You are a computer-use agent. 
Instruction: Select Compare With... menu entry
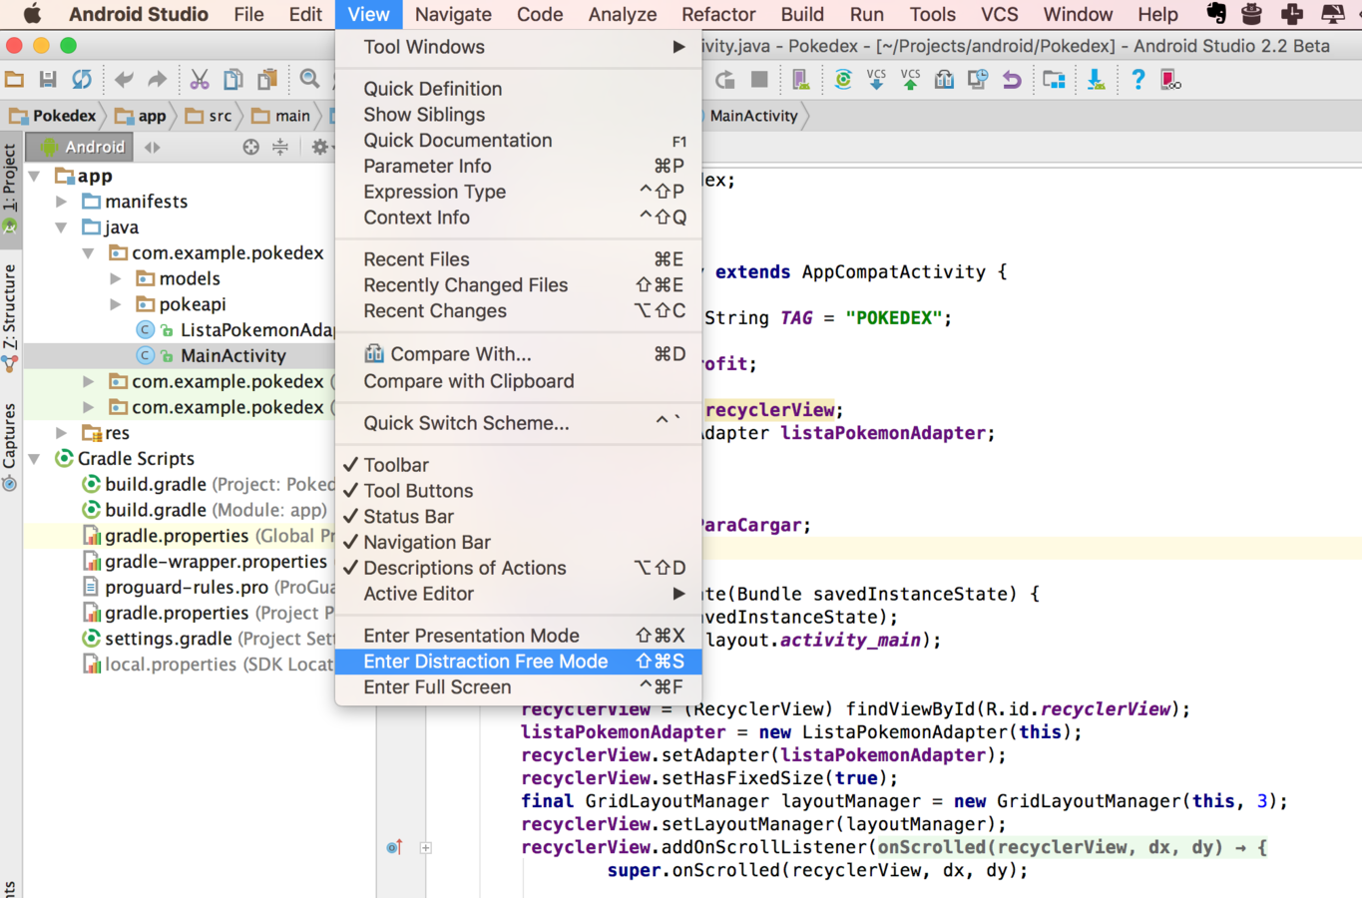[519, 354]
